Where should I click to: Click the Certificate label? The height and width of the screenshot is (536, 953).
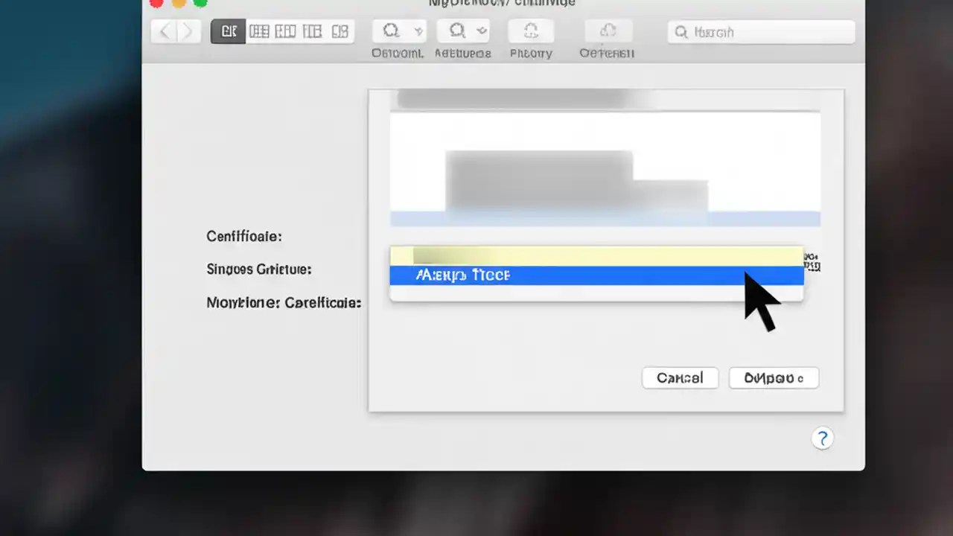244,236
